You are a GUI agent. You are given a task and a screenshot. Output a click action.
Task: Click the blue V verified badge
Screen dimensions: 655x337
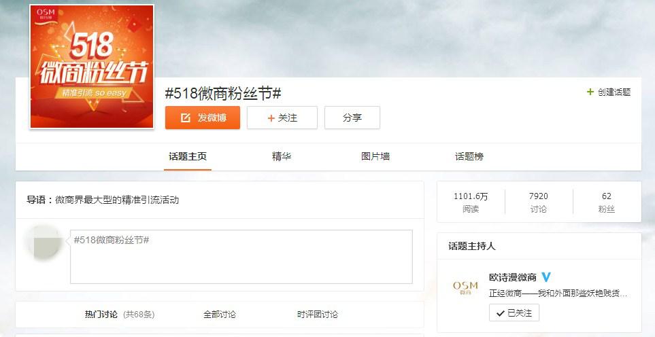[x=546, y=277]
